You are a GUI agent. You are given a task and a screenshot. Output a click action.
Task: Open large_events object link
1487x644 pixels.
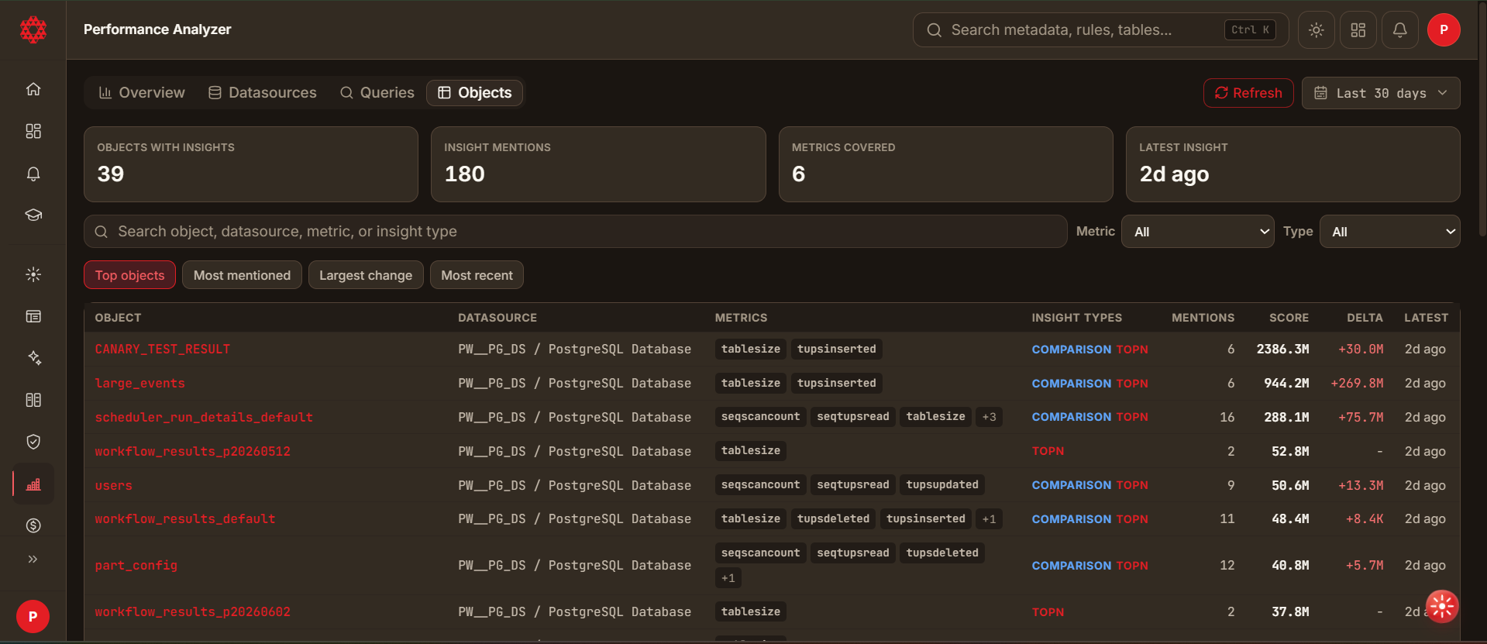click(140, 384)
